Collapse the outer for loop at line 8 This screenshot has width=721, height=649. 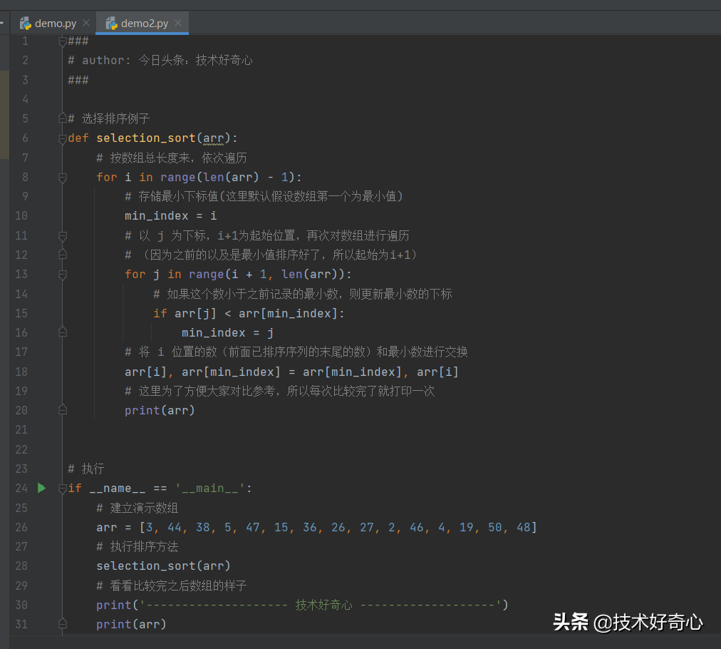click(x=63, y=177)
